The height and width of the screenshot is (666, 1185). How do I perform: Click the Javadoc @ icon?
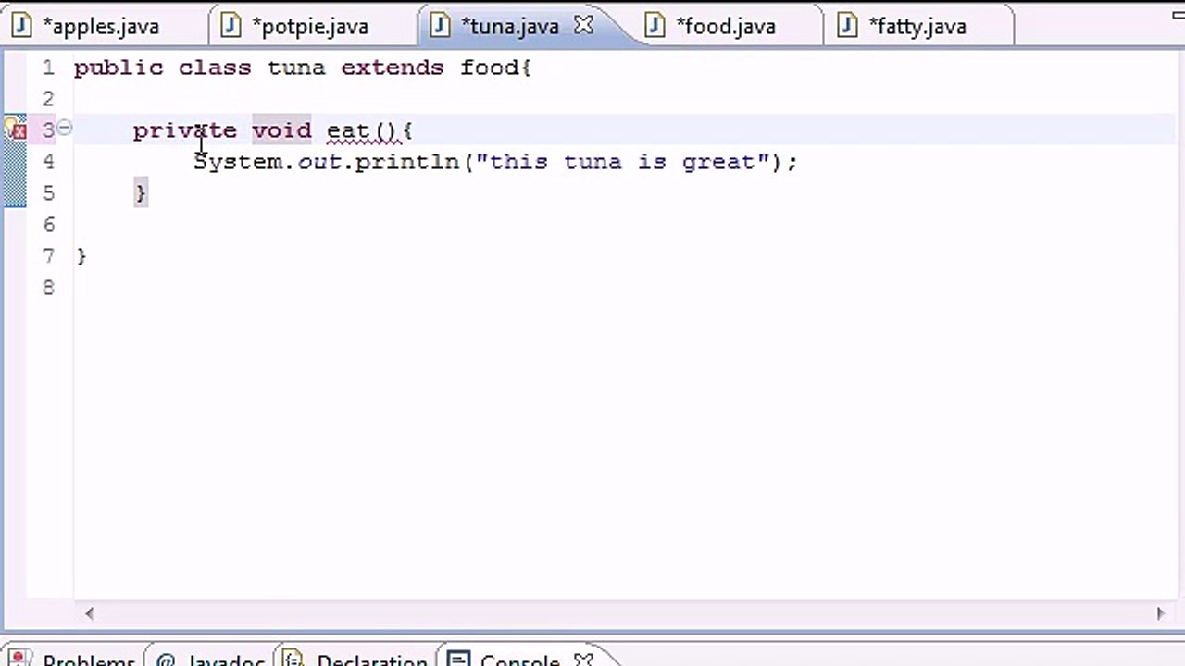click(166, 660)
